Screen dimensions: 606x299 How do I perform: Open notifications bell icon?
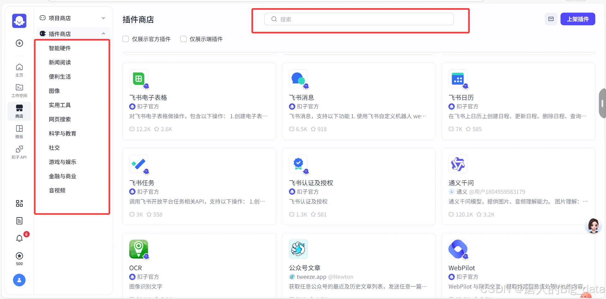(x=19, y=238)
